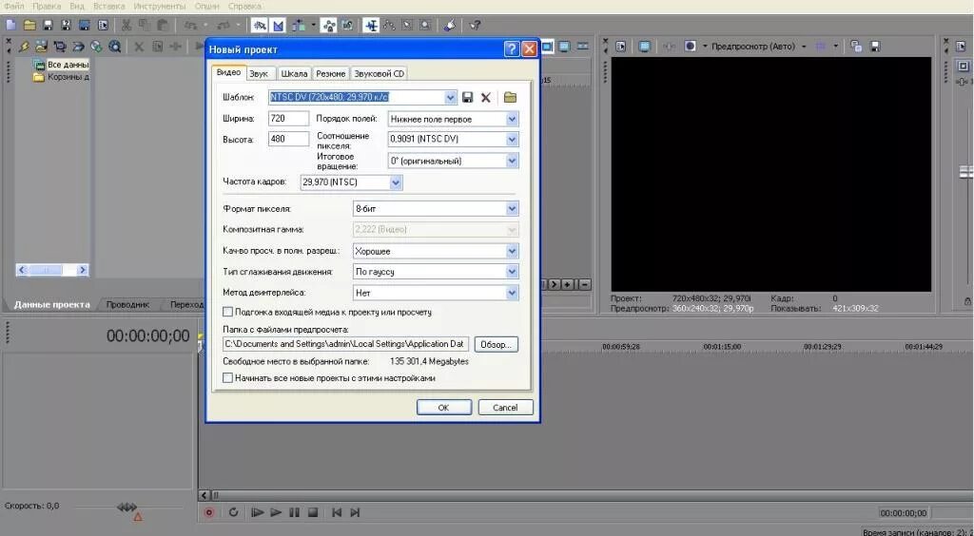The height and width of the screenshot is (536, 974).
Task: Click Capture Video icon in Project Media
Action: 60,47
